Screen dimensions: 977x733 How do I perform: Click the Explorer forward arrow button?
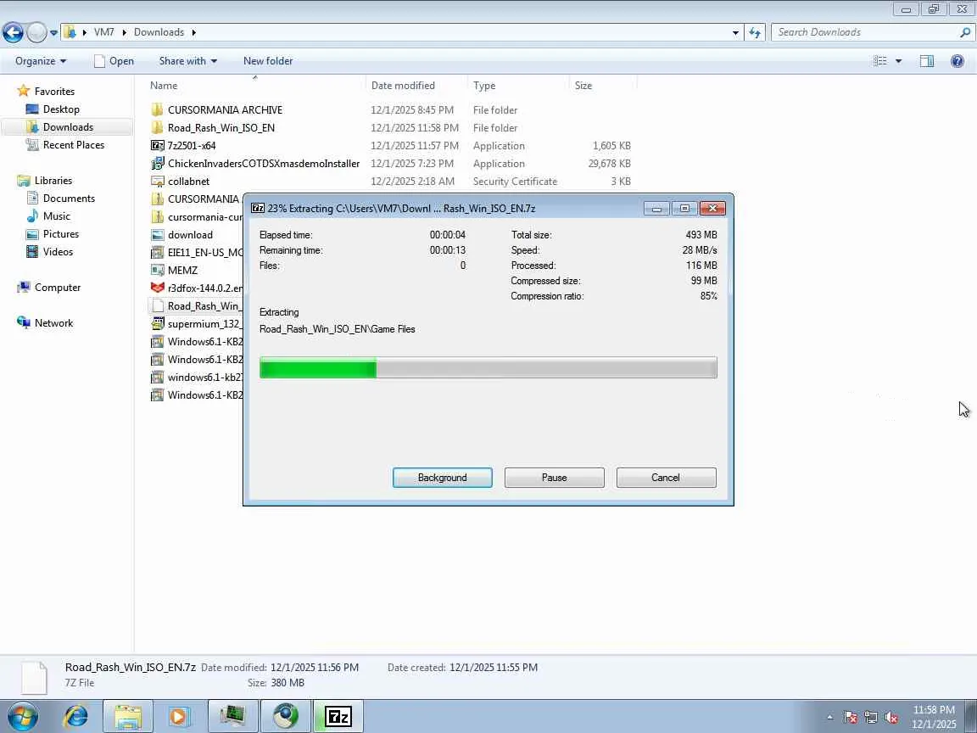point(36,32)
